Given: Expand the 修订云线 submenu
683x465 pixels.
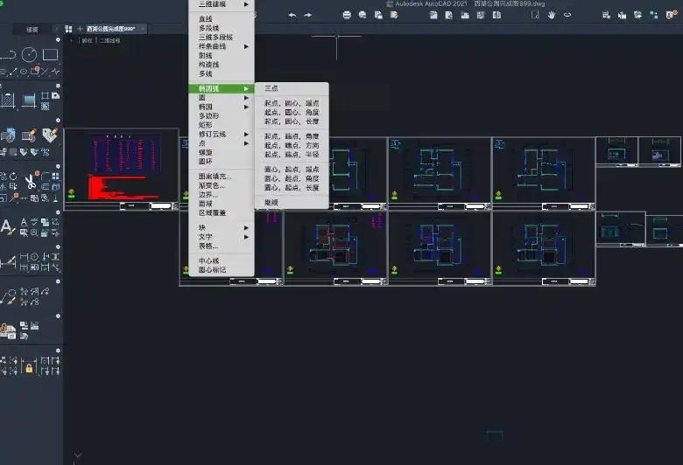Looking at the screenshot, I should pos(222,134).
